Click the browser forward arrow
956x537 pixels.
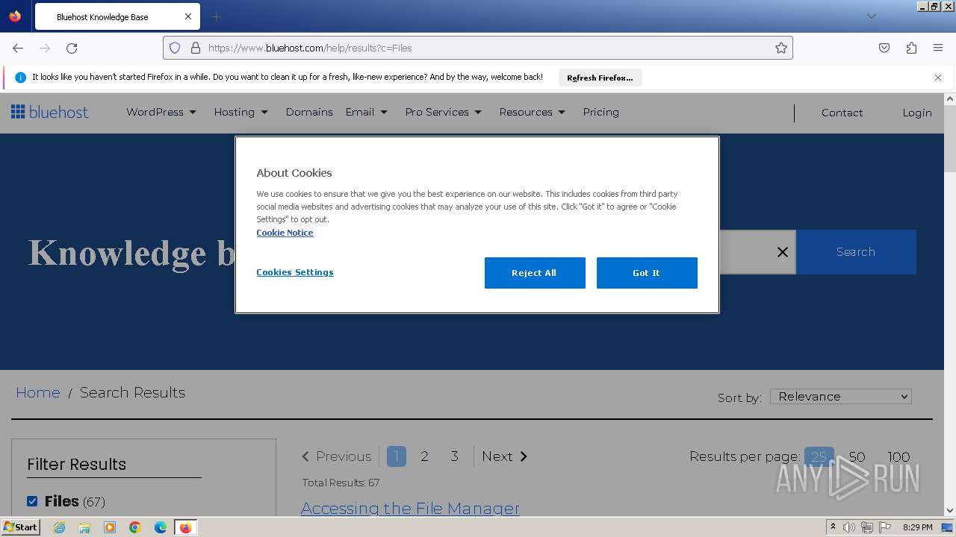pyautogui.click(x=45, y=48)
